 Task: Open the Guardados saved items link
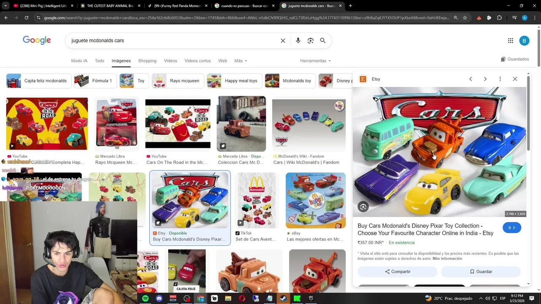(515, 59)
